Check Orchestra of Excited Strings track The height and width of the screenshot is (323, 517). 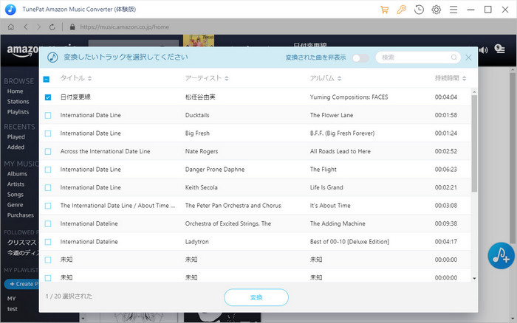click(48, 224)
